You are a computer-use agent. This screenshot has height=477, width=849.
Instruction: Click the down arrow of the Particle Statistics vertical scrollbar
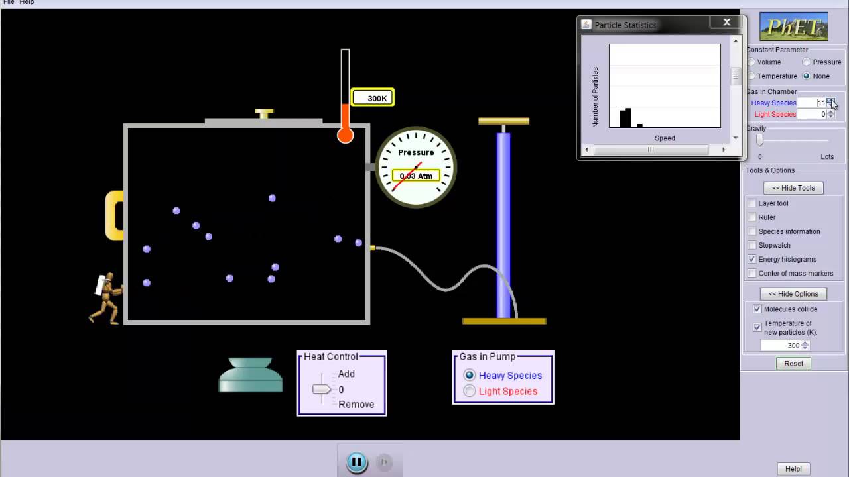[735, 138]
